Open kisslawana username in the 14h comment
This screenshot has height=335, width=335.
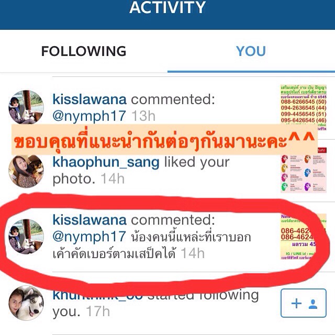[90, 220]
